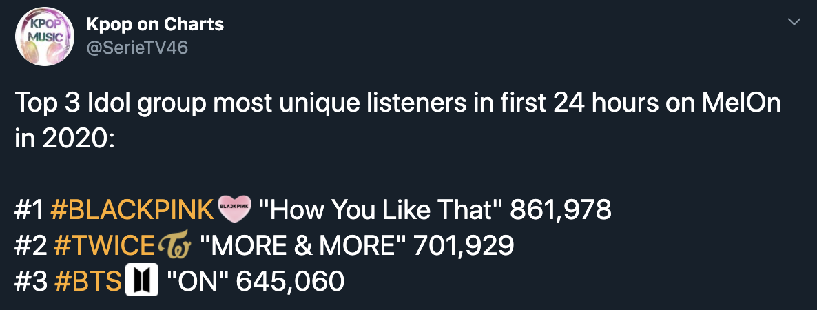817x310 pixels.
Task: Open the #BTS hashtag
Action: click(x=87, y=281)
